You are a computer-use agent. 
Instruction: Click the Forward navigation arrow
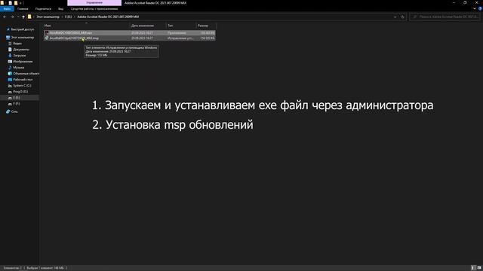click(x=12, y=17)
